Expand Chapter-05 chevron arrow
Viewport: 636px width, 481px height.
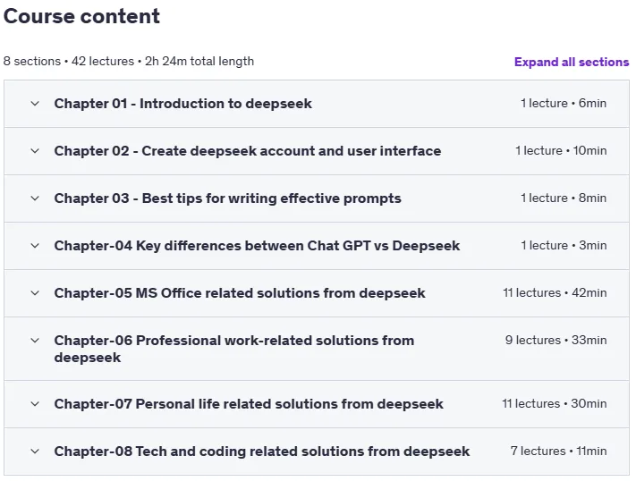point(35,293)
